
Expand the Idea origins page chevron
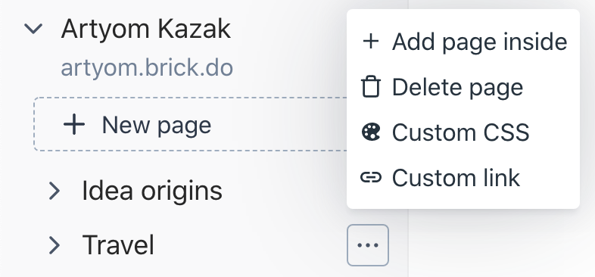tap(55, 191)
